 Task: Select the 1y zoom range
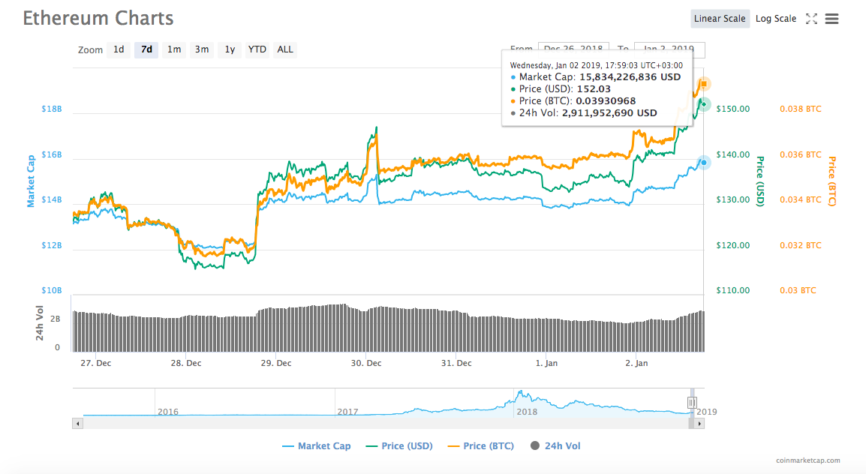229,49
